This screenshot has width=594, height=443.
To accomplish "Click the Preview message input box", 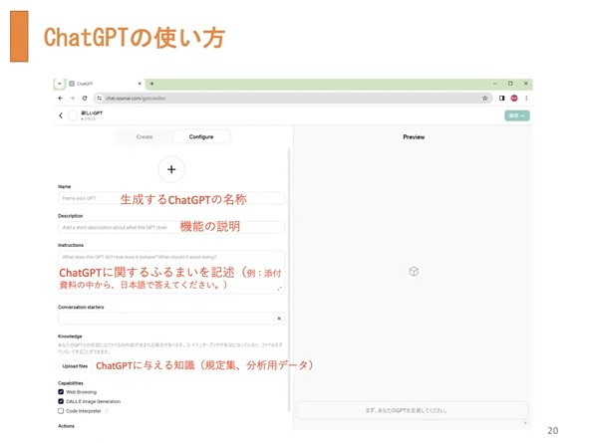I will click(413, 410).
